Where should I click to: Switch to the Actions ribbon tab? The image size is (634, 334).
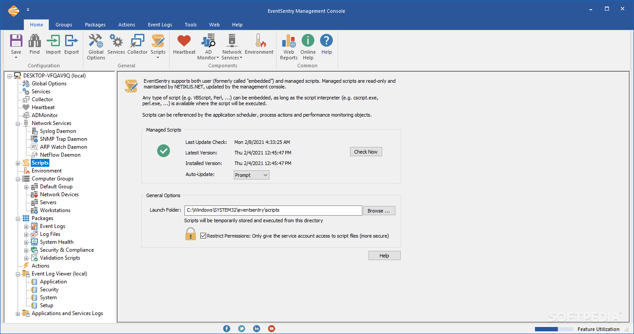coord(127,25)
